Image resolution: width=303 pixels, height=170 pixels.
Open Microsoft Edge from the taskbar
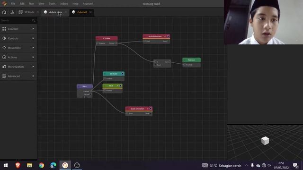click(53, 165)
